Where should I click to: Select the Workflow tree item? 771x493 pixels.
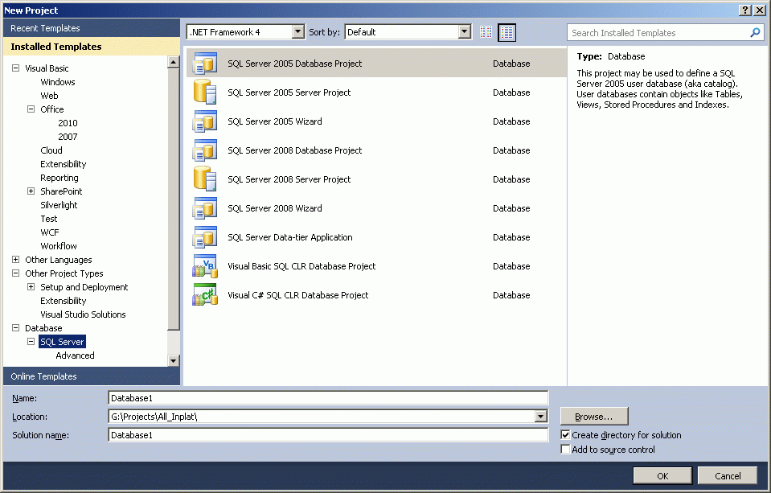pos(59,246)
